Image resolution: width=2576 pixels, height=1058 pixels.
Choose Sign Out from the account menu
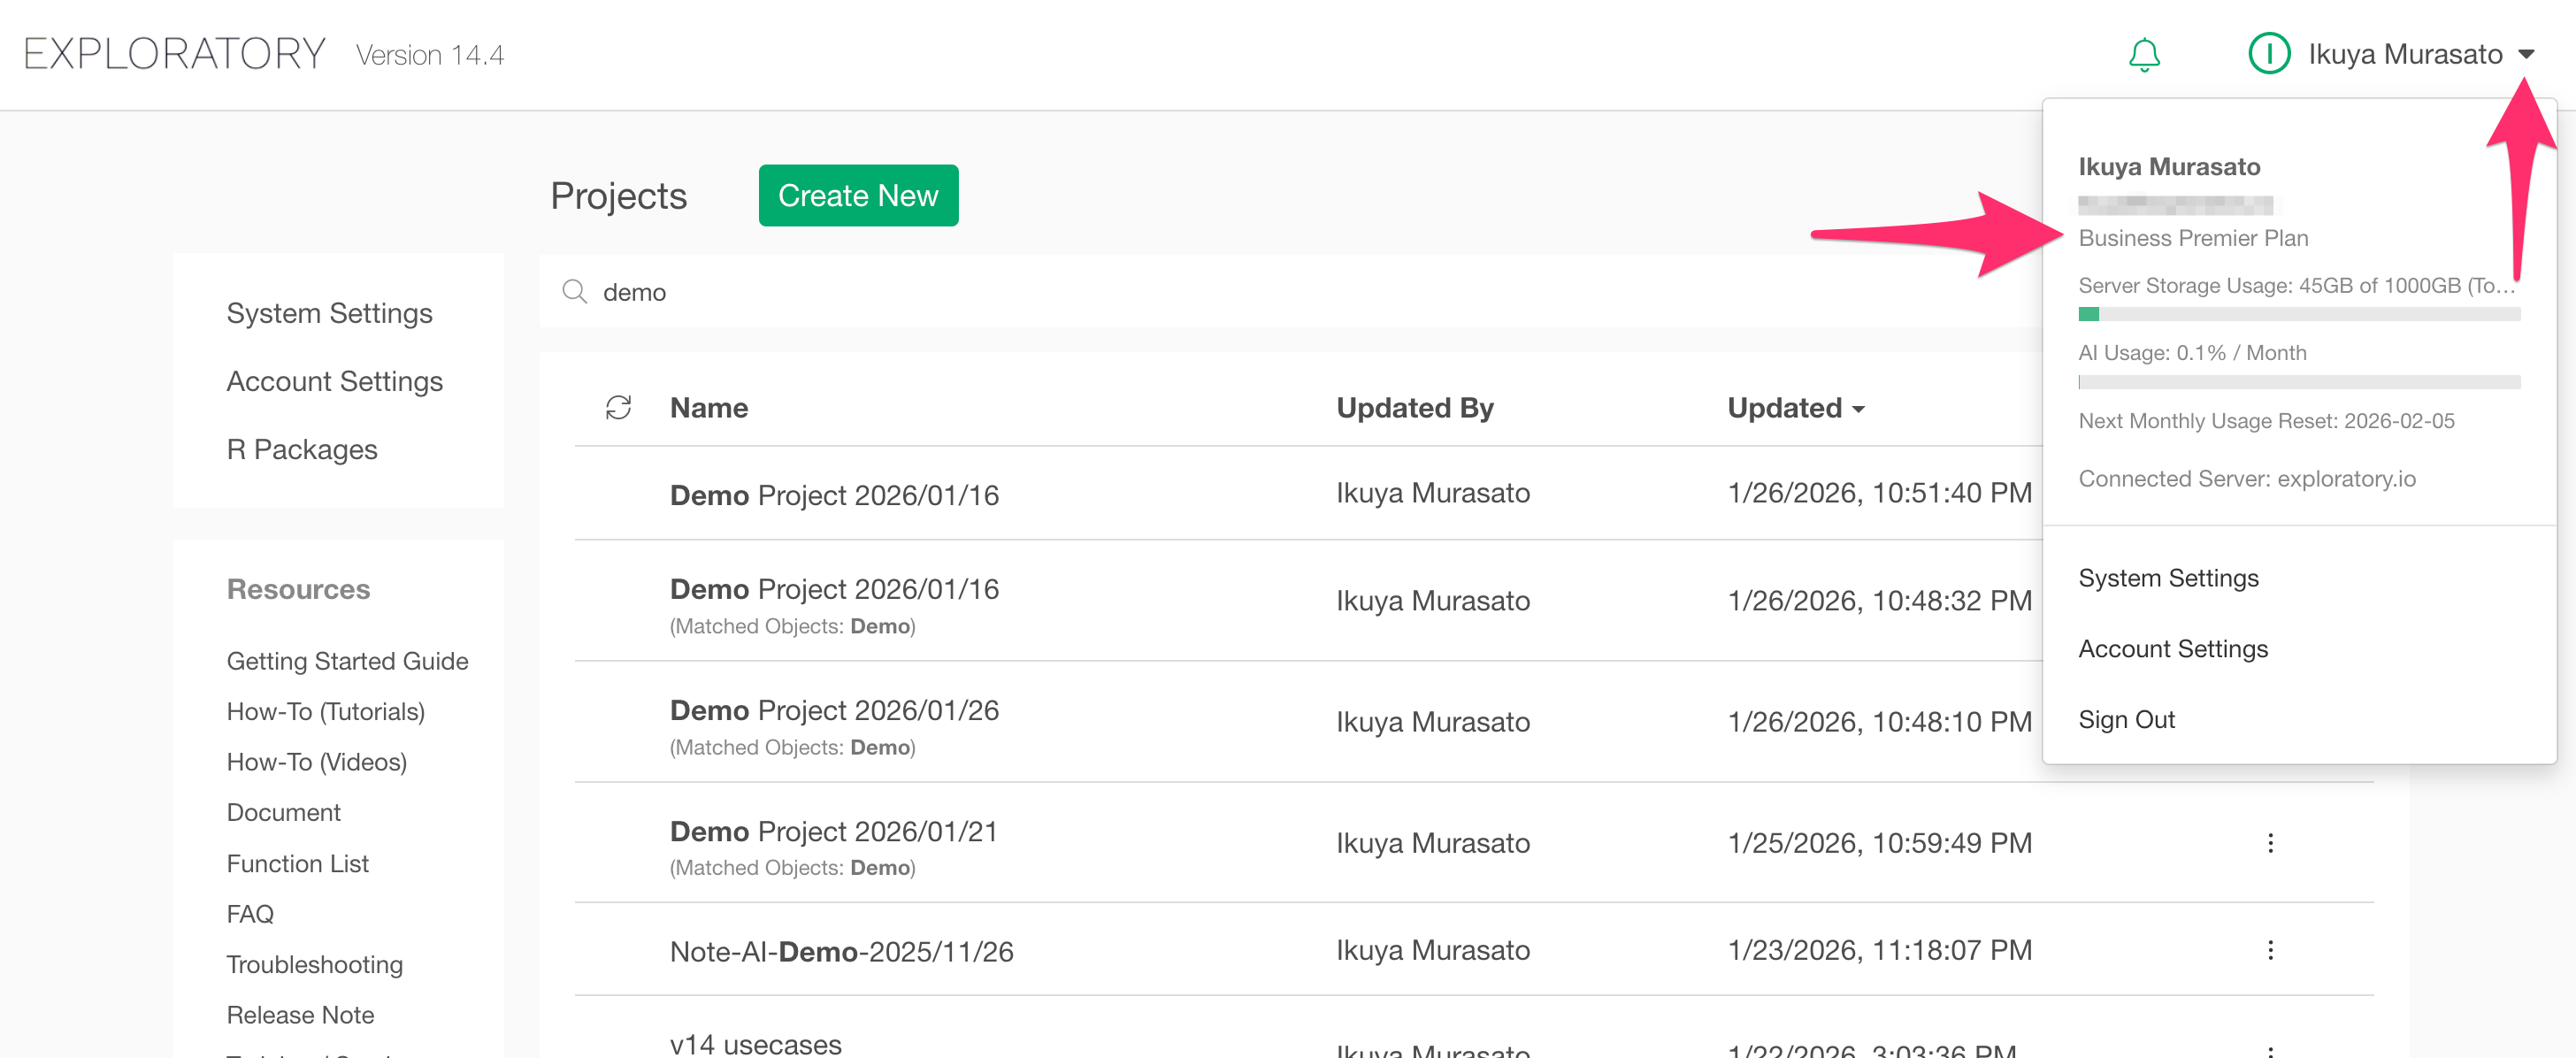2126,719
